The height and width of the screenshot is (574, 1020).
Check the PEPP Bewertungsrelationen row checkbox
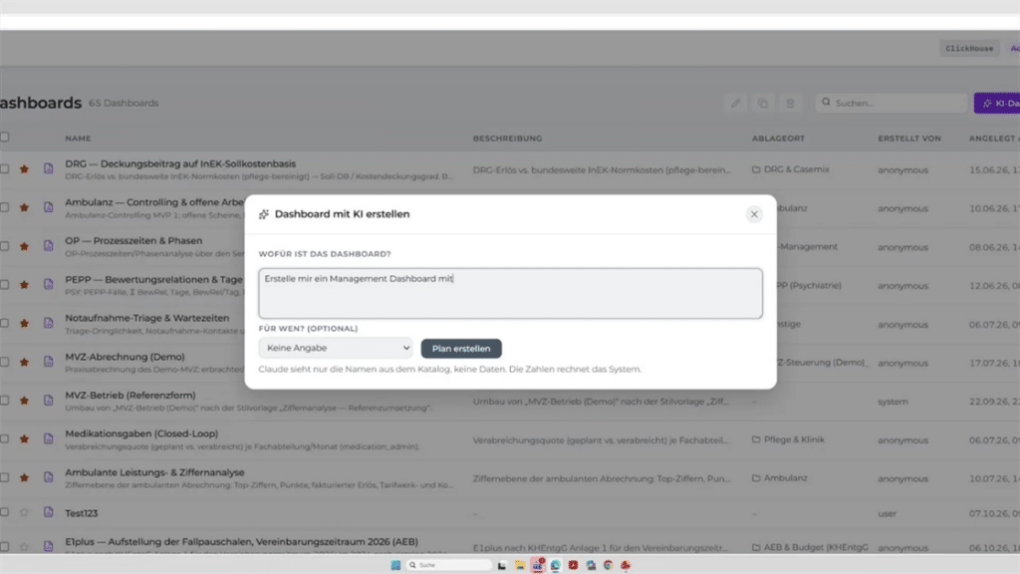pyautogui.click(x=5, y=284)
